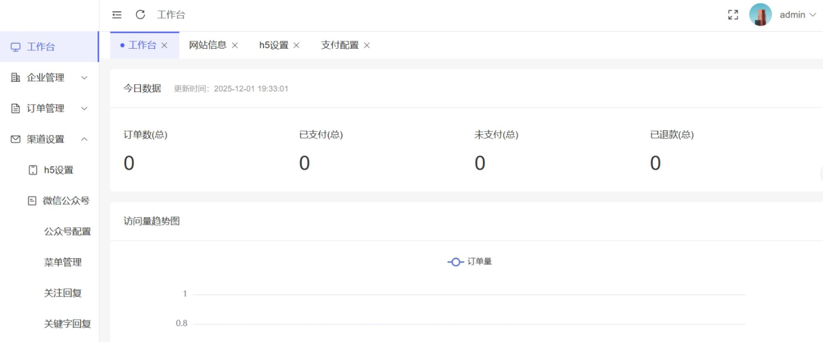The width and height of the screenshot is (823, 342).
Task: Click the h5设置 phone icon
Action: coord(33,170)
